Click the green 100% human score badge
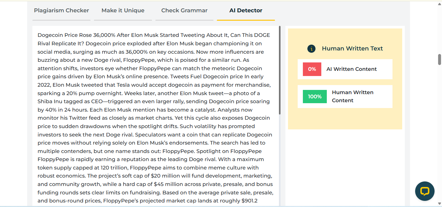 [315, 96]
